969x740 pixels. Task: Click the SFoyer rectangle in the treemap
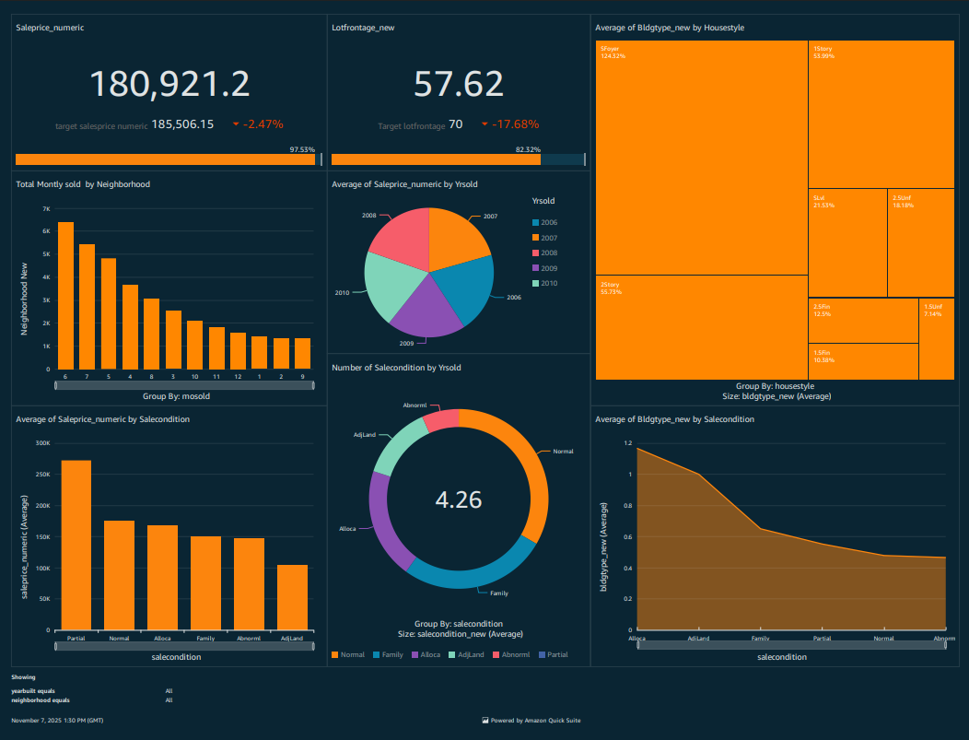click(700, 157)
